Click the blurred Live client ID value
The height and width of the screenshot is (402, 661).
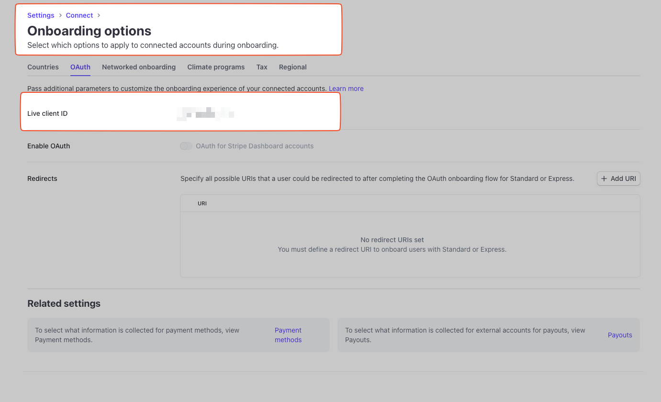click(205, 114)
